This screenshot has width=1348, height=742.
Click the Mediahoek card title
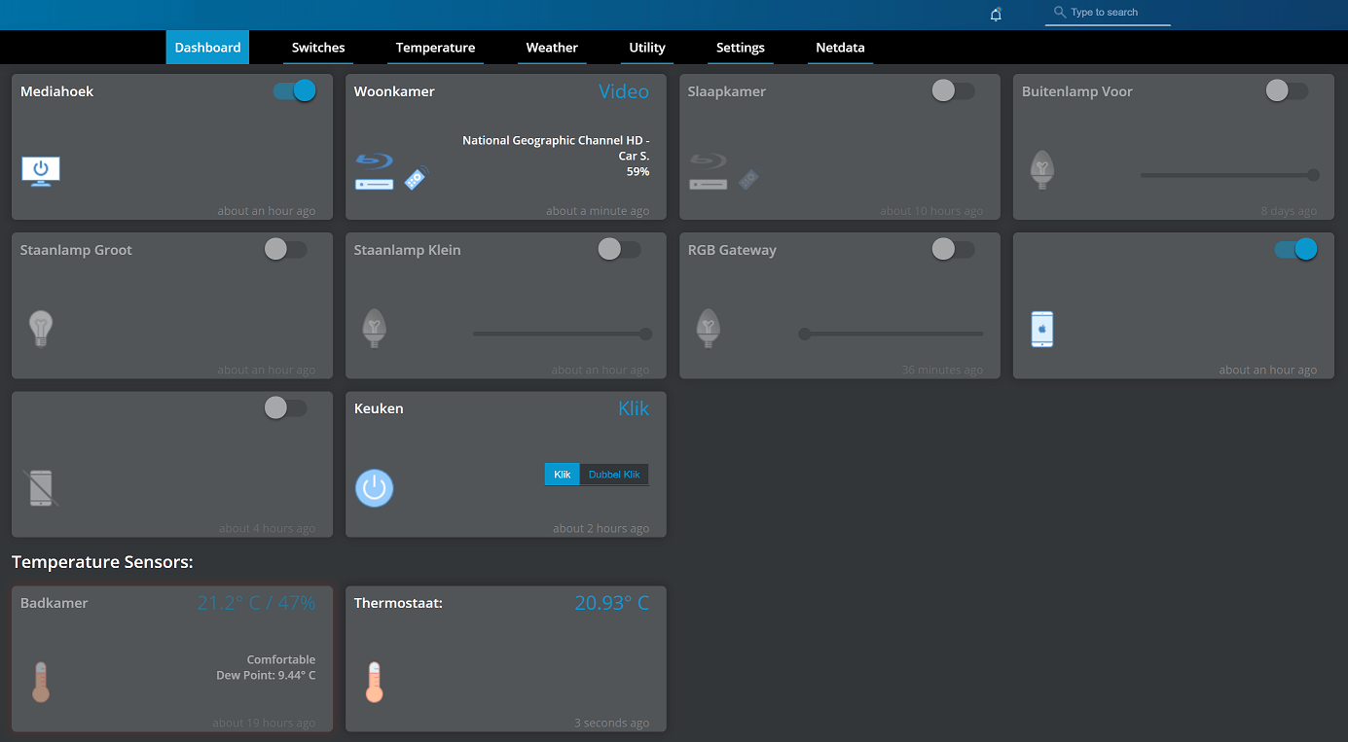(x=57, y=91)
